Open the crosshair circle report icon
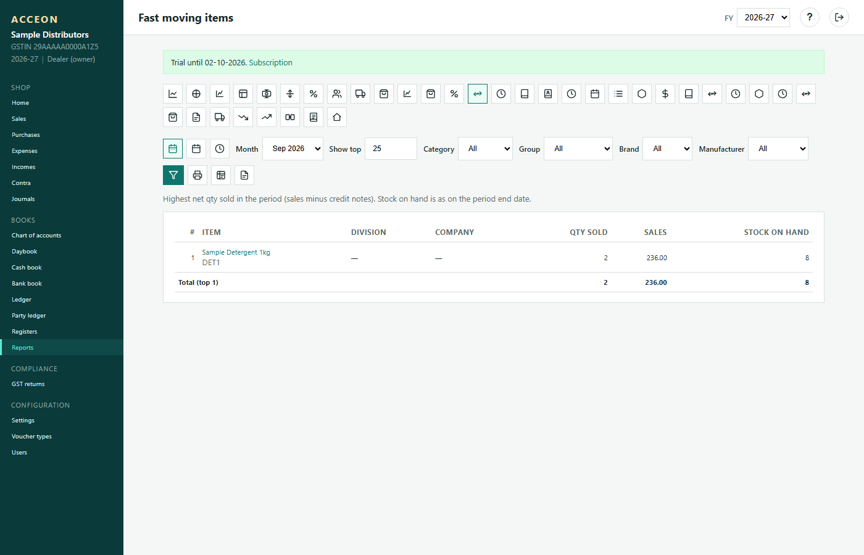 (196, 94)
